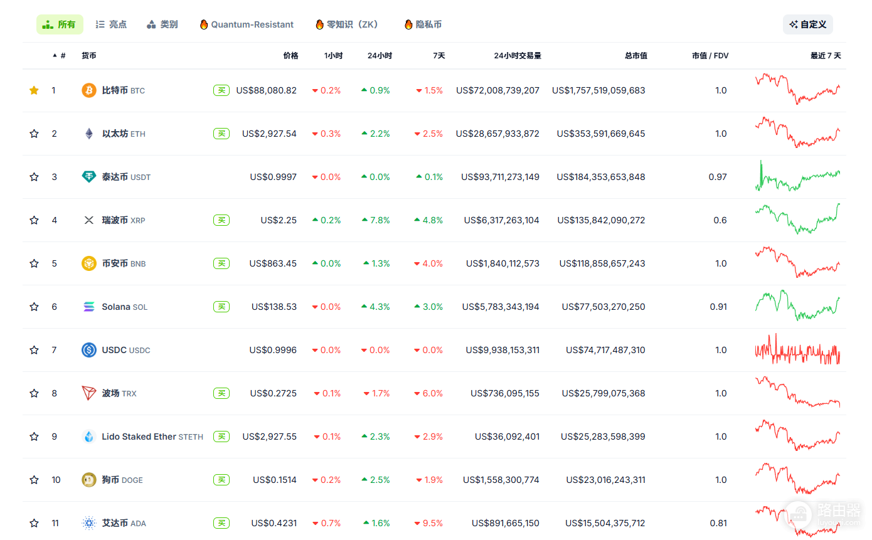Star the Solana row
The height and width of the screenshot is (540, 872).
[34, 307]
